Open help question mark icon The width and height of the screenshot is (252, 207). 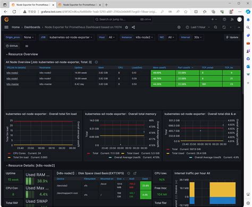[224, 20]
